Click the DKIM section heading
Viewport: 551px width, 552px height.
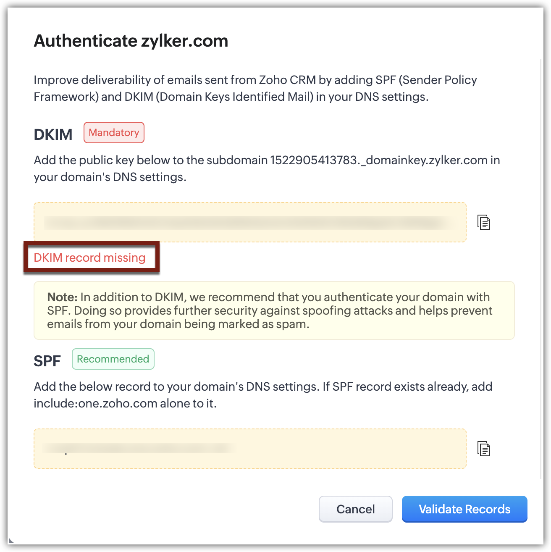coord(53,134)
